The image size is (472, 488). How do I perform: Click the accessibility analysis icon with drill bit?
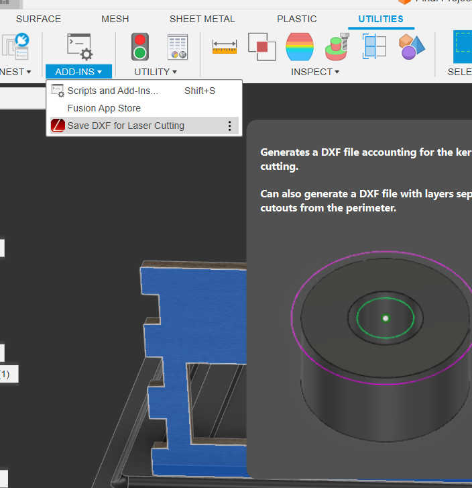[337, 46]
